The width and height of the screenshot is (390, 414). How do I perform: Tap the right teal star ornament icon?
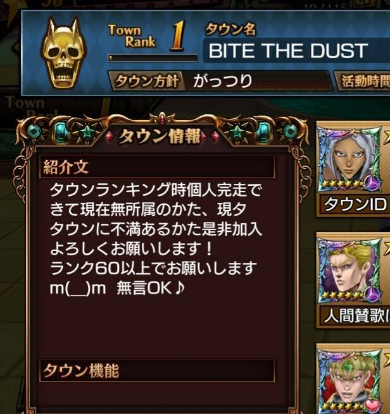pyautogui.click(x=237, y=131)
